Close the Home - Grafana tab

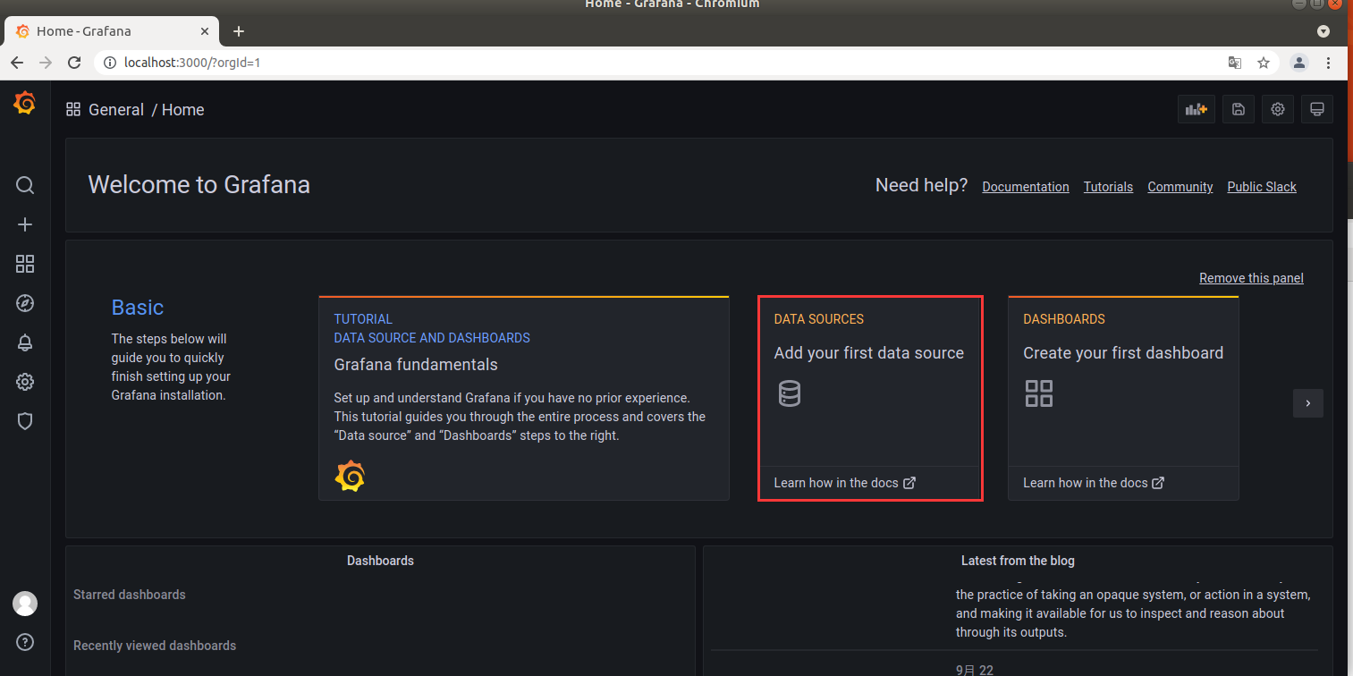(205, 31)
